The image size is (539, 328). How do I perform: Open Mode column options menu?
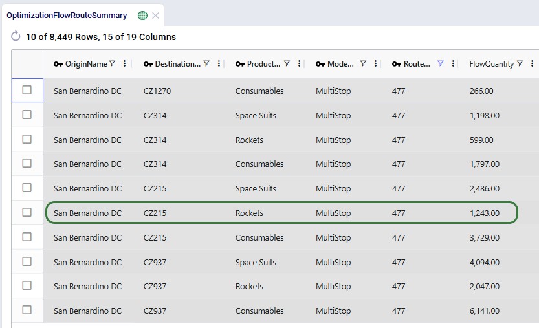pos(375,63)
